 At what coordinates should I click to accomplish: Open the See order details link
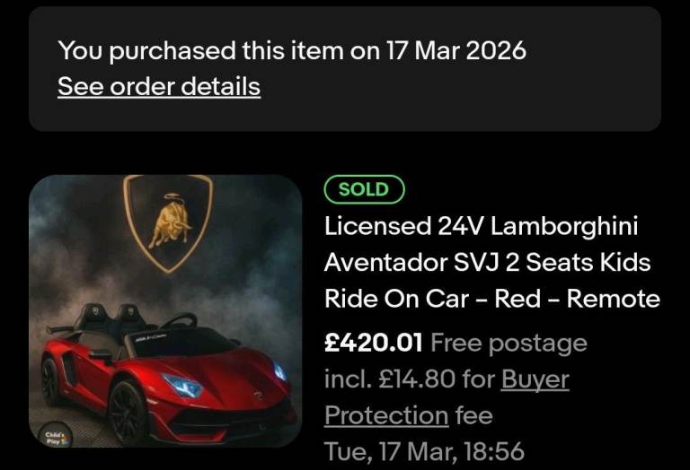coord(159,87)
